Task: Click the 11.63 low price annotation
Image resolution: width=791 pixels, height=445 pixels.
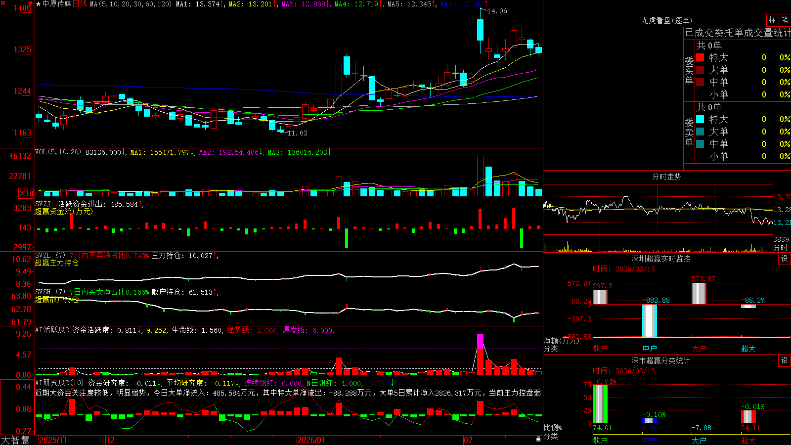Action: tap(298, 133)
